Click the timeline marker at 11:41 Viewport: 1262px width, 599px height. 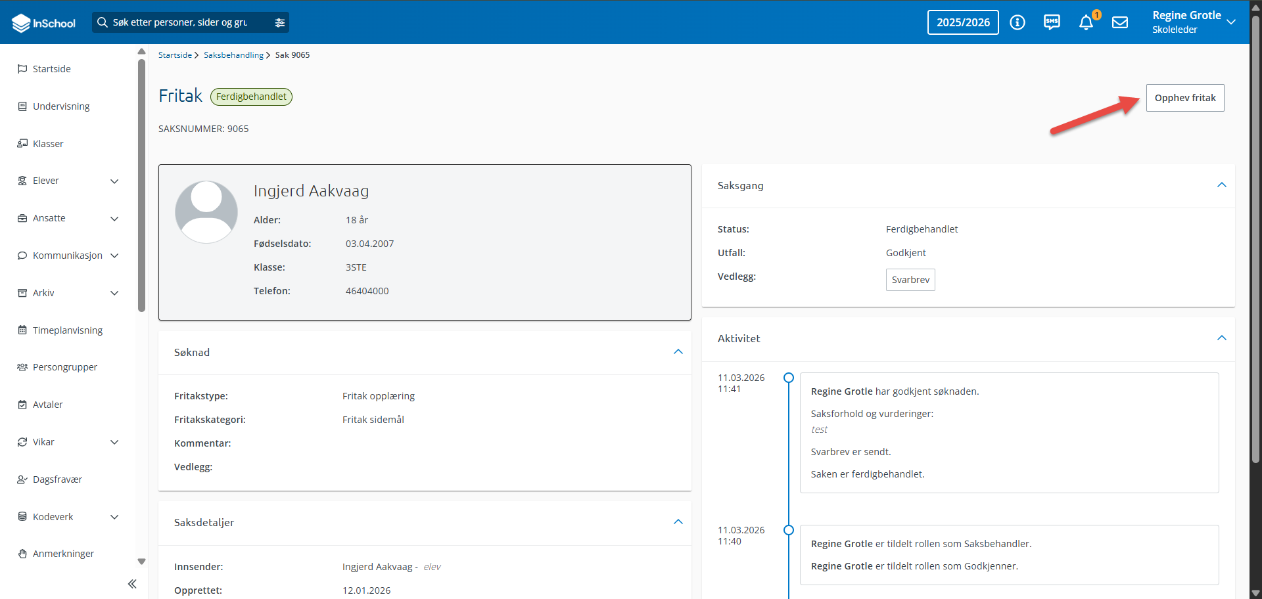click(x=789, y=378)
